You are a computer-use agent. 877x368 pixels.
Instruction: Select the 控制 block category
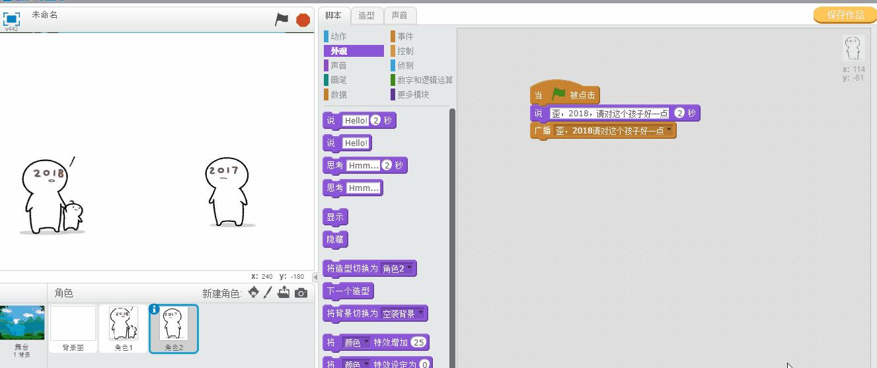click(x=405, y=51)
